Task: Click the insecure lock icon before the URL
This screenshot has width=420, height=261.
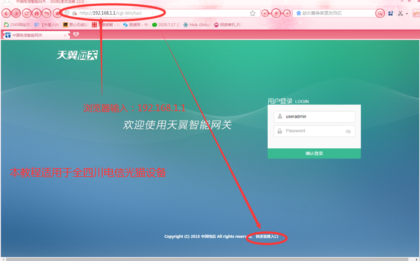Action: point(75,13)
